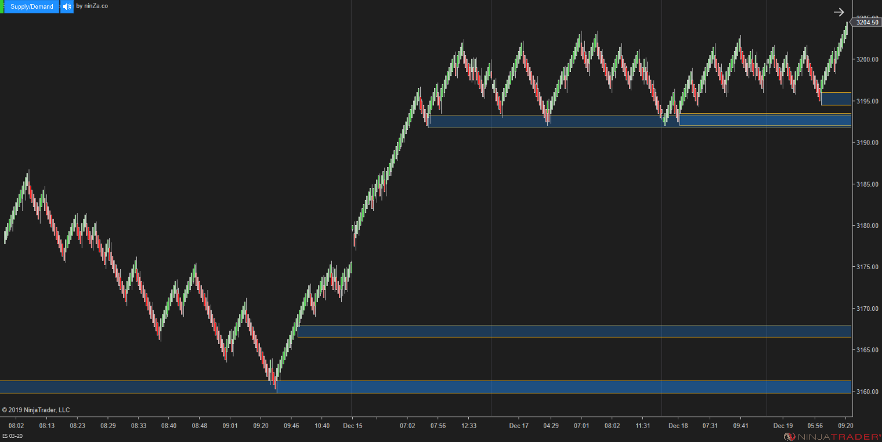Mute the Supply/Demand indicator alerts speaker icon
Screen dimensions: 882x442
coord(66,6)
